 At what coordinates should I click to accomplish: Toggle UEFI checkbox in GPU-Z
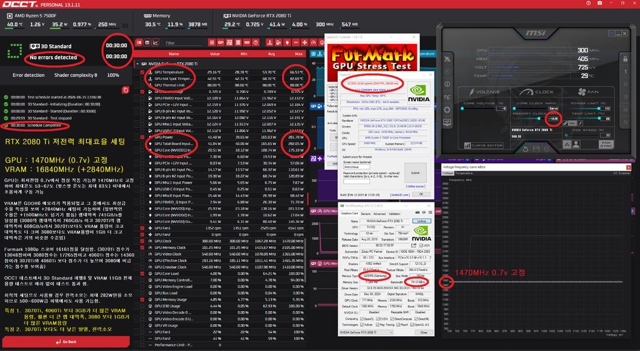420,246
